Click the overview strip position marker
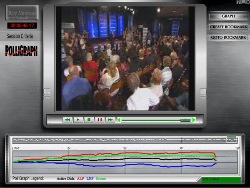Viewport: 250px width, 188px height. point(231,139)
